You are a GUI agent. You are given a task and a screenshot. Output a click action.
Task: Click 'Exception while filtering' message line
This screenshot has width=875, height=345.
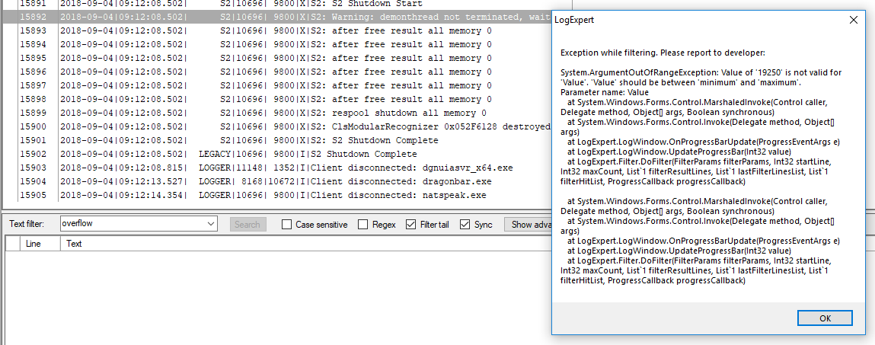pos(663,53)
